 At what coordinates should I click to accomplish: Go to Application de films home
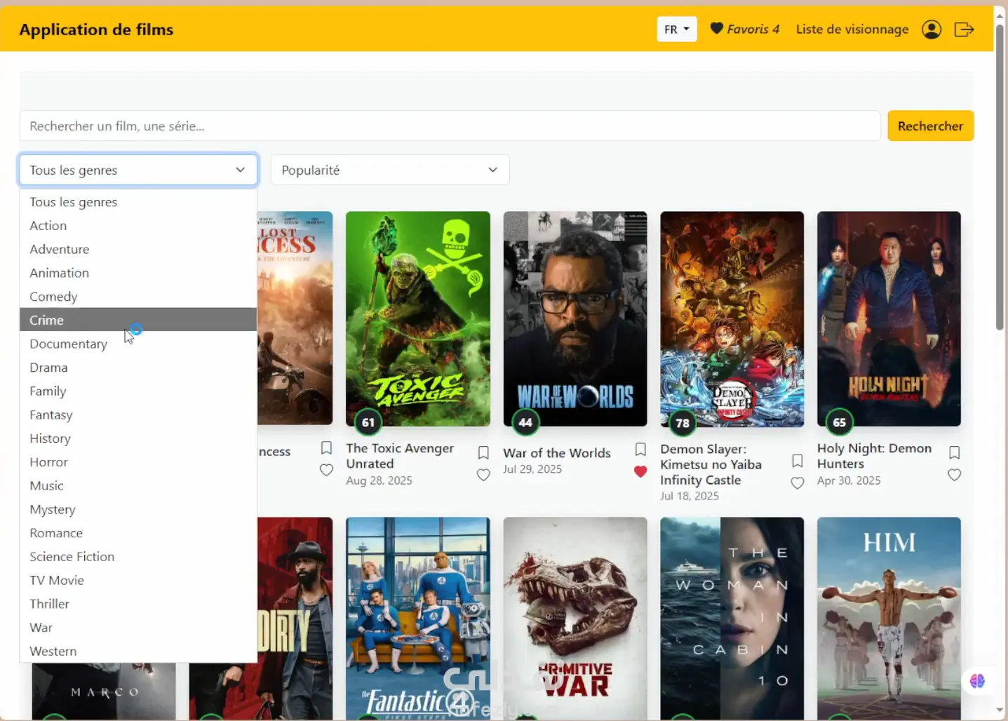tap(96, 29)
